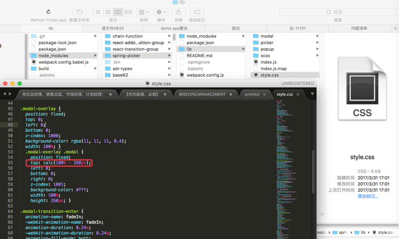
Task: Open the 操作 action gear menu
Action: pos(161,12)
